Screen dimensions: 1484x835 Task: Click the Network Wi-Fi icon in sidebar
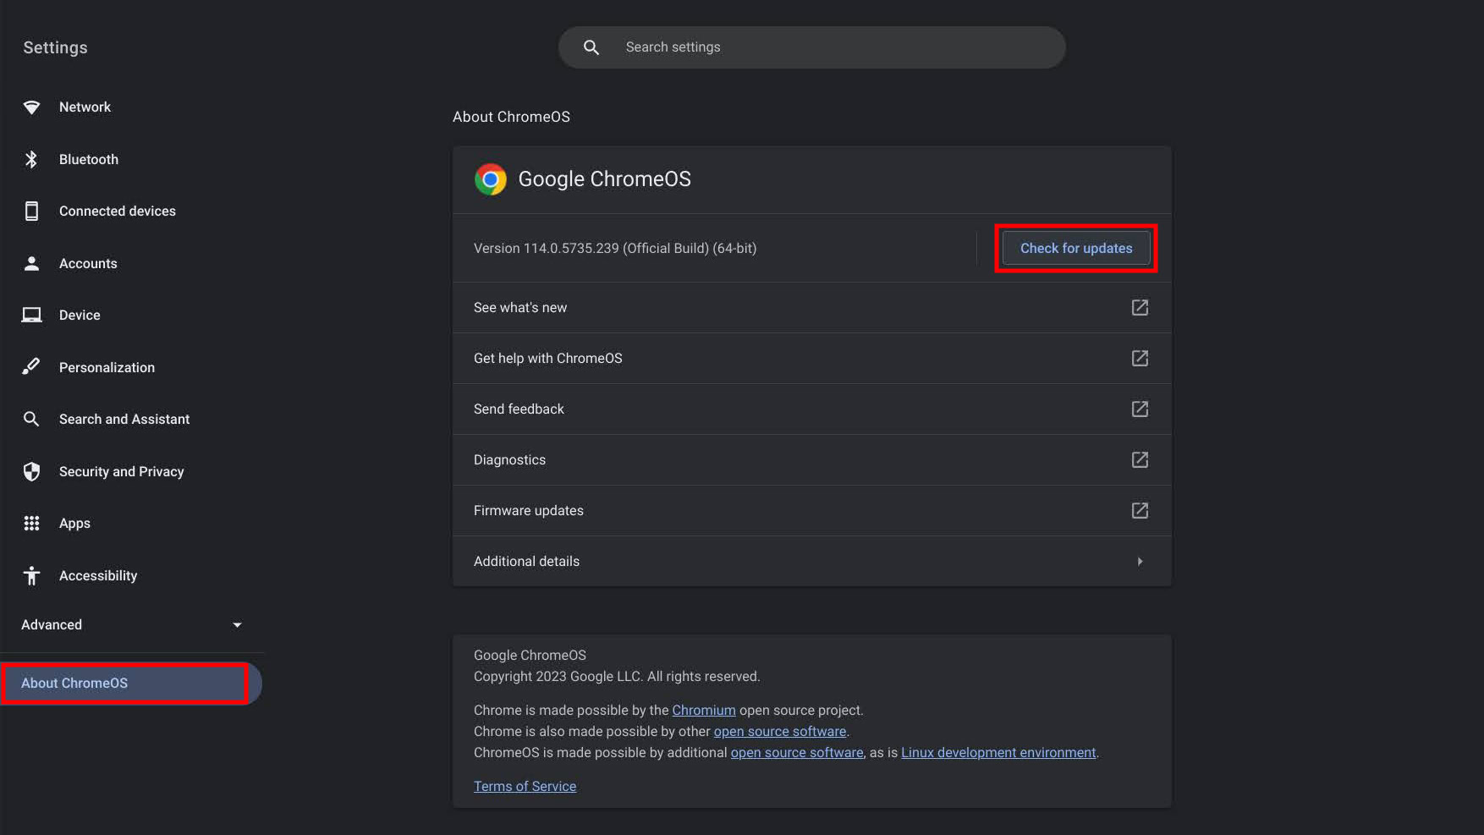click(x=31, y=107)
